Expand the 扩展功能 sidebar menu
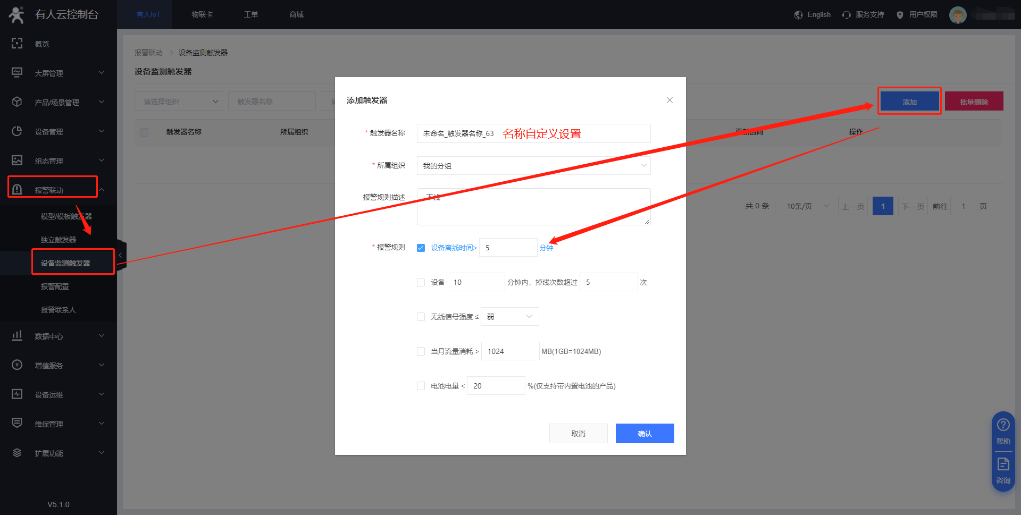1021x515 pixels. click(58, 453)
